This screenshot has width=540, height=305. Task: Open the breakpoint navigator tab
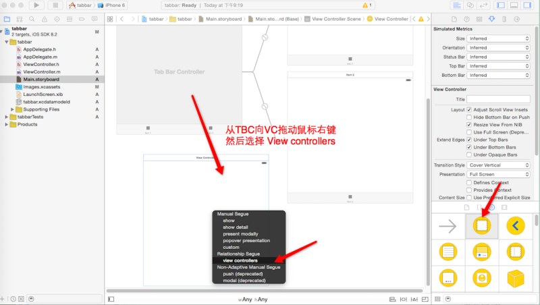pyautogui.click(x=82, y=19)
